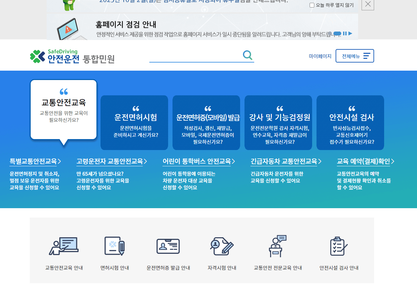Screen dimensions: 417x286
Task: Click the SafeDriving 안전운전 logo
Action: coord(72,56)
